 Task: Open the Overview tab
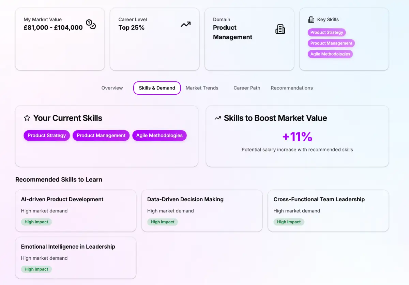click(x=112, y=88)
